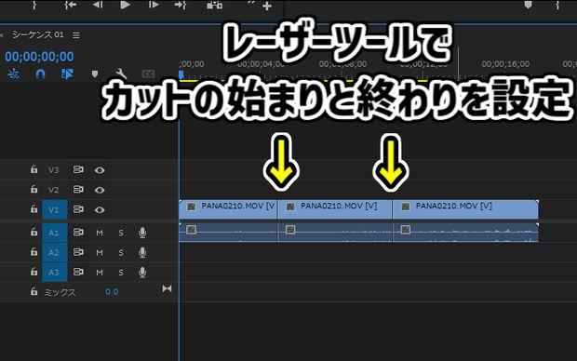Toggle the lock on track A3
The image size is (577, 361).
[x=34, y=272]
